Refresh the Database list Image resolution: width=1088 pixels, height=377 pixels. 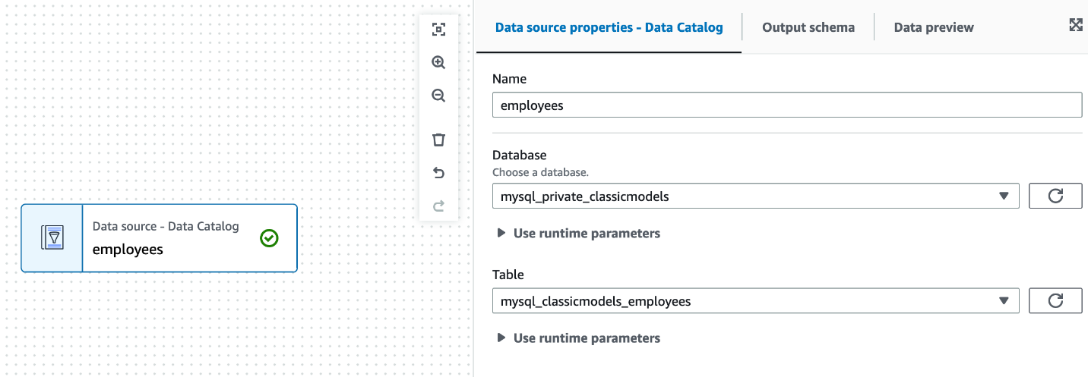coord(1055,196)
